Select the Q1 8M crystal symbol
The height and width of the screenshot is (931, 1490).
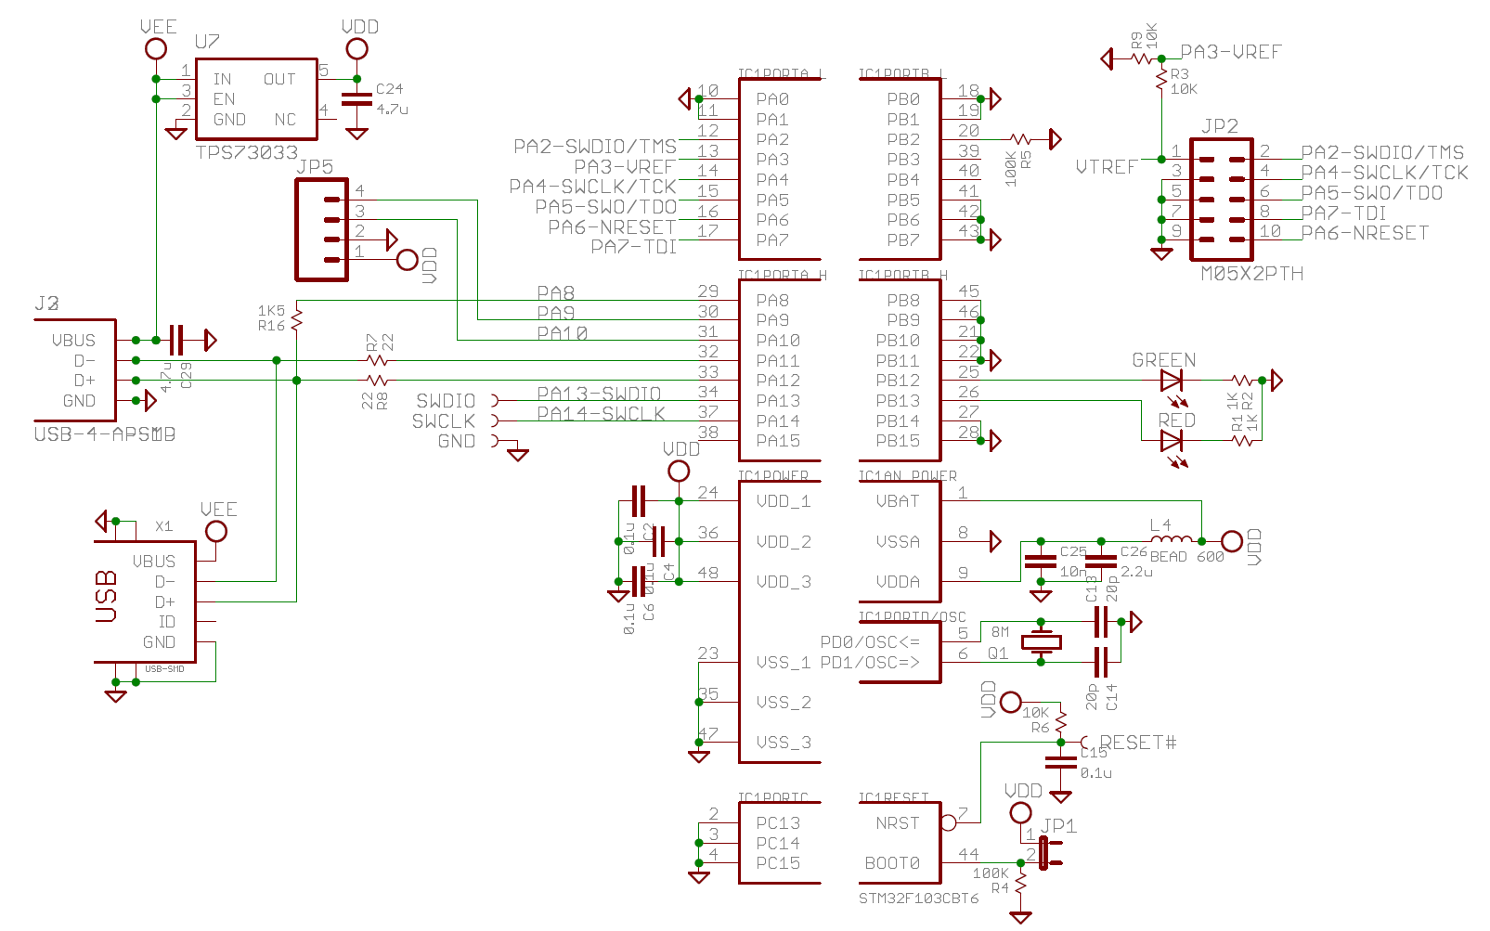click(1041, 642)
